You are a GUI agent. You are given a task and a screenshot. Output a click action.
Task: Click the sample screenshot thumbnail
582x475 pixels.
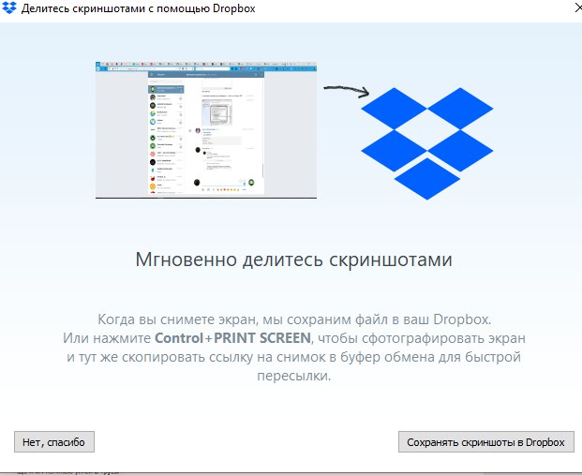point(206,130)
